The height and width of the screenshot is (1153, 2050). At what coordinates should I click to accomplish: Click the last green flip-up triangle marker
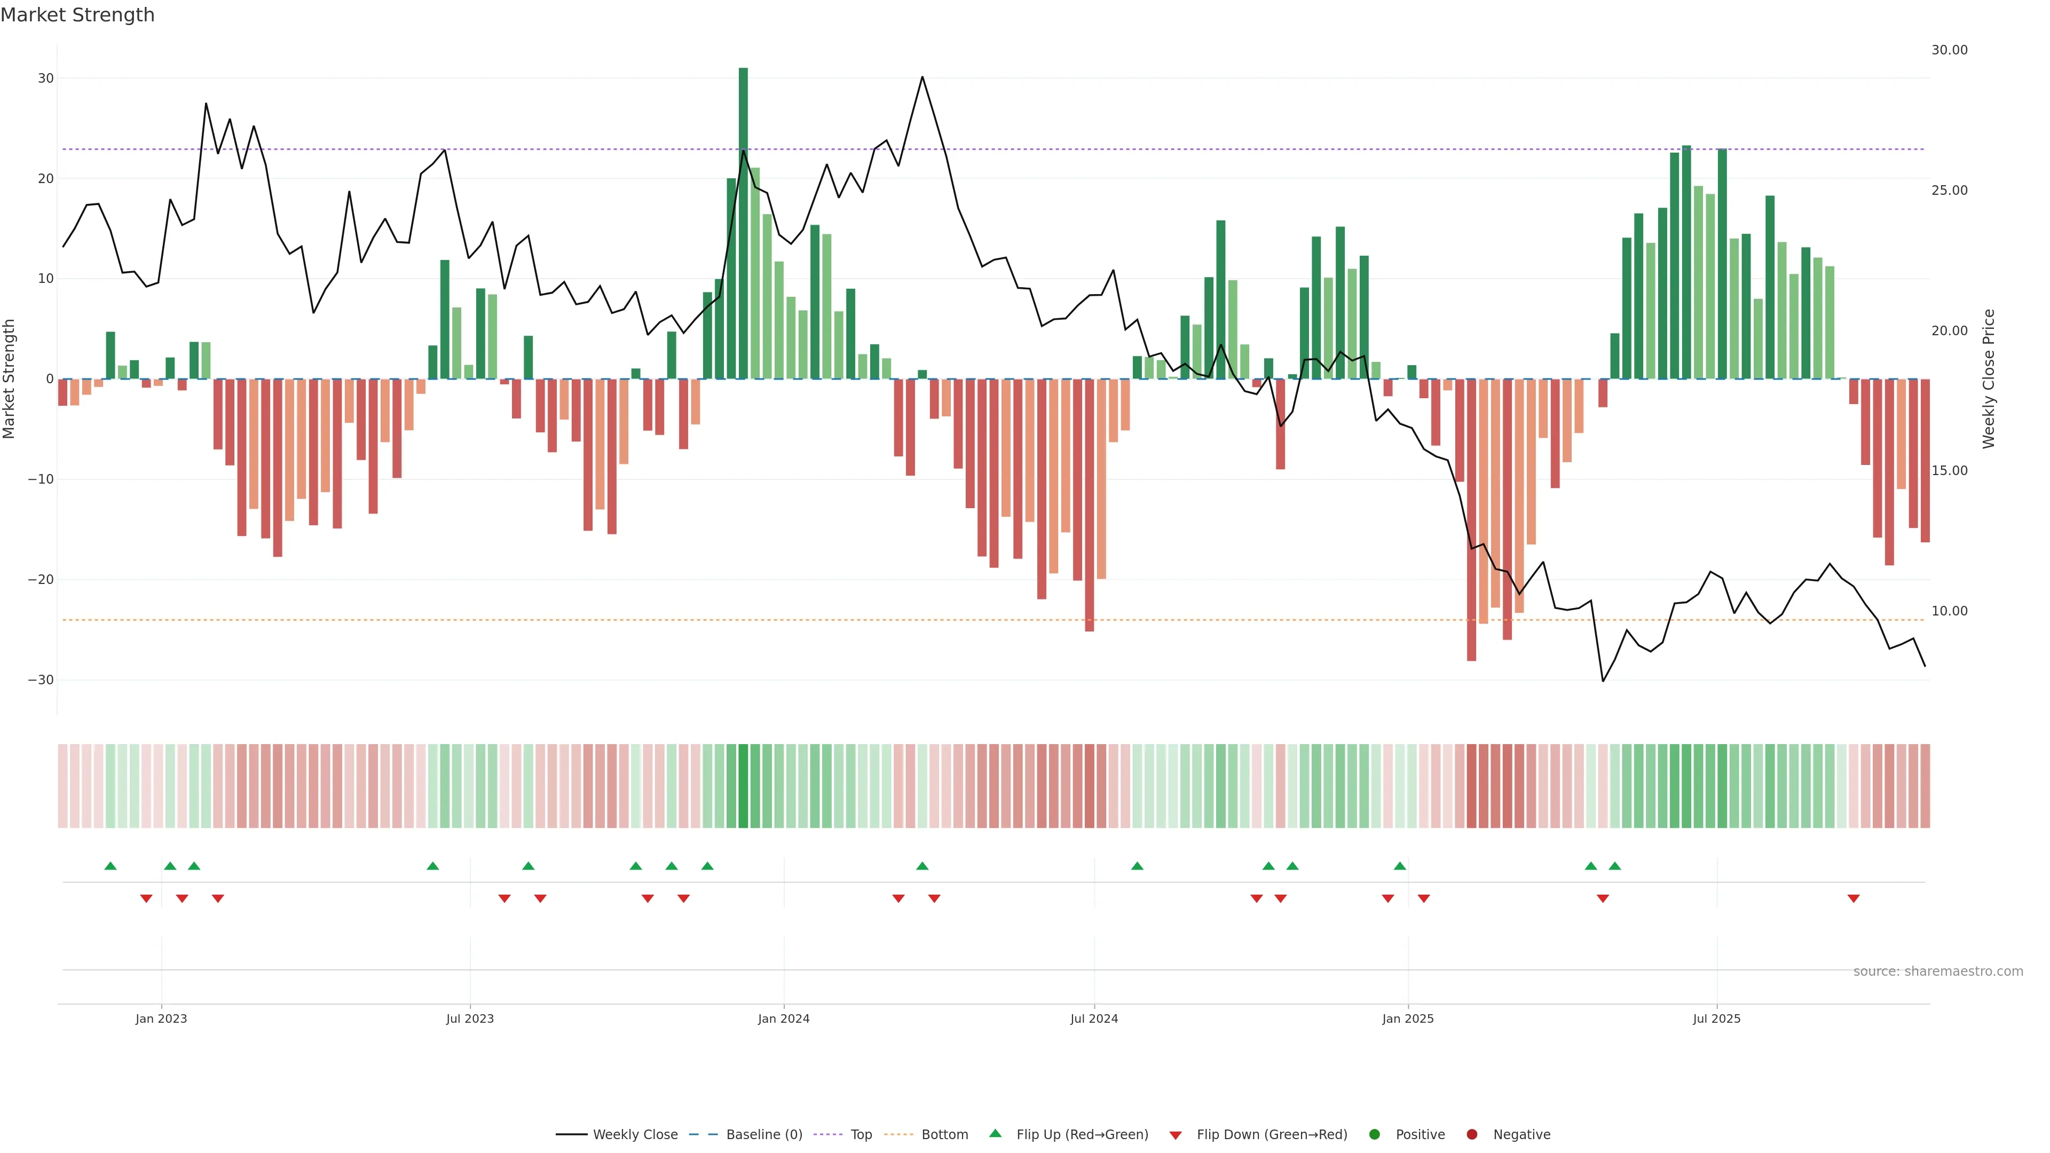(1615, 866)
